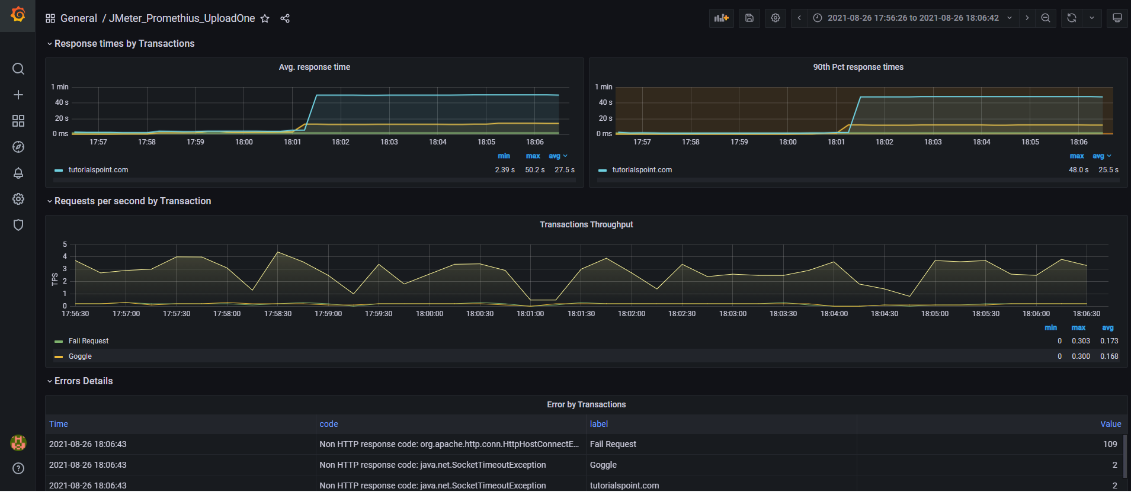1131x492 pixels.
Task: Save dashboard using the floppy disk icon
Action: click(749, 18)
